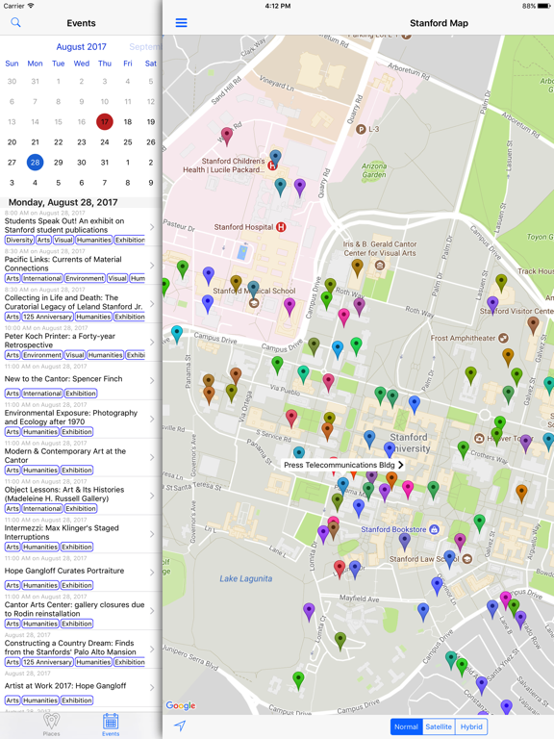Select August 22 on the calendar
The height and width of the screenshot is (739, 554).
(x=58, y=141)
